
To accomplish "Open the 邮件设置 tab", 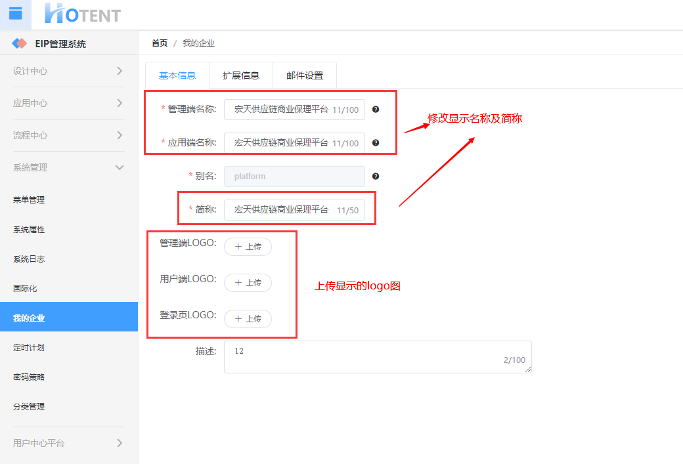I will tap(305, 75).
